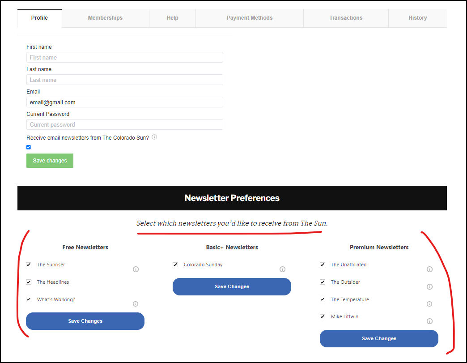Open info icon for Colorado Sunday
Image resolution: width=467 pixels, height=363 pixels.
coord(282,269)
